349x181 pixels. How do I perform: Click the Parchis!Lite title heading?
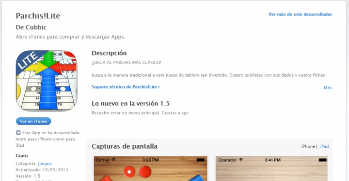tap(38, 16)
